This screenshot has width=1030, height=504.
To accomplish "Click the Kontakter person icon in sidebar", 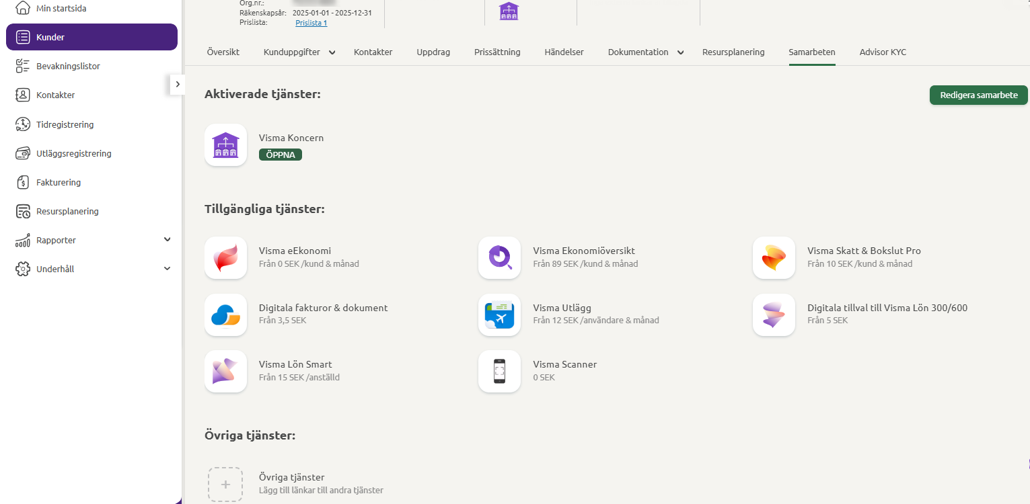I will point(23,95).
